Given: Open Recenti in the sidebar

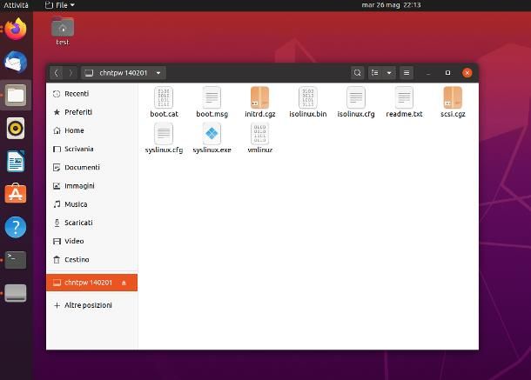Looking at the screenshot, I should (x=92, y=94).
